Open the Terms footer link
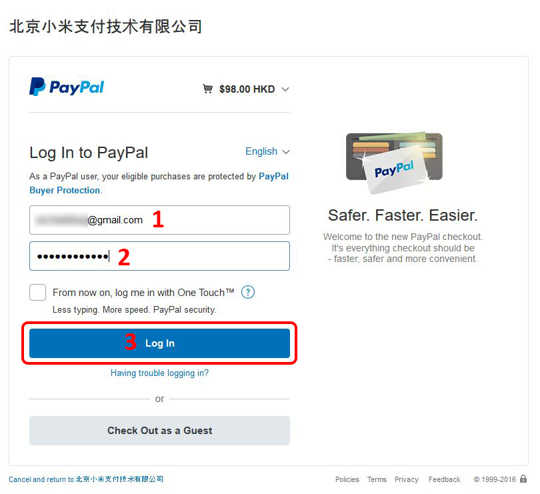This screenshot has width=540, height=494. 377,479
